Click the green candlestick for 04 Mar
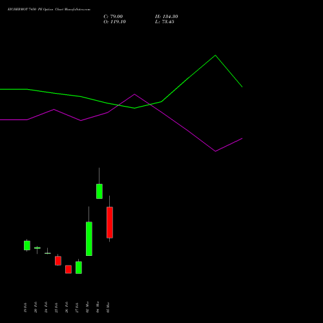 99,191
